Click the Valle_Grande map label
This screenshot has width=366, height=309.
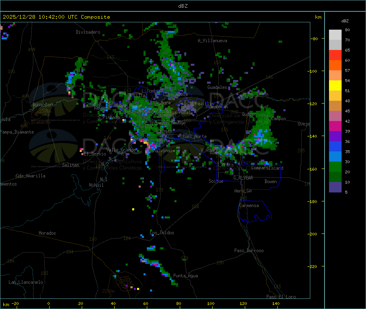[121, 150]
